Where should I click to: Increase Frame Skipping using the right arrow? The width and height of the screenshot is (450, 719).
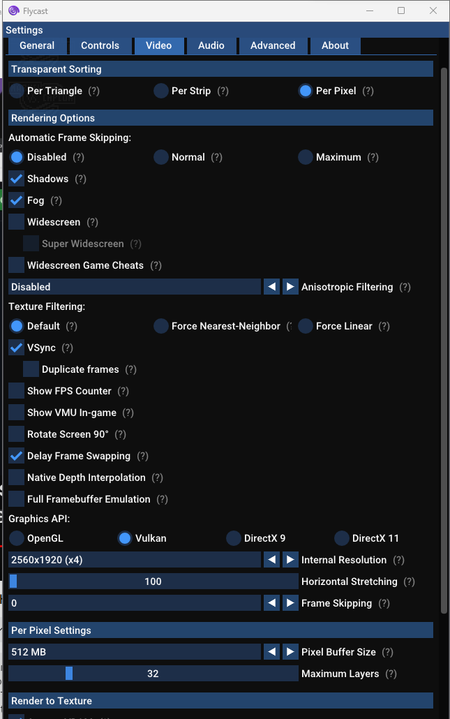pos(290,602)
